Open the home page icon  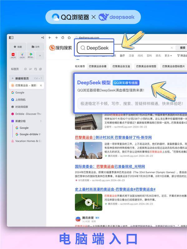pyautogui.click(x=69, y=38)
